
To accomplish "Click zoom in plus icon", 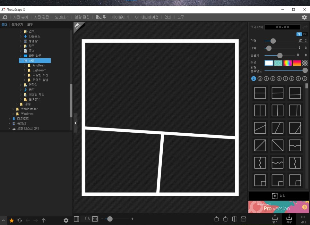I will click(132, 219).
